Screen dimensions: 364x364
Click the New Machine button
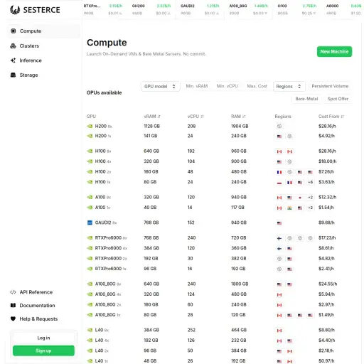coord(334,51)
